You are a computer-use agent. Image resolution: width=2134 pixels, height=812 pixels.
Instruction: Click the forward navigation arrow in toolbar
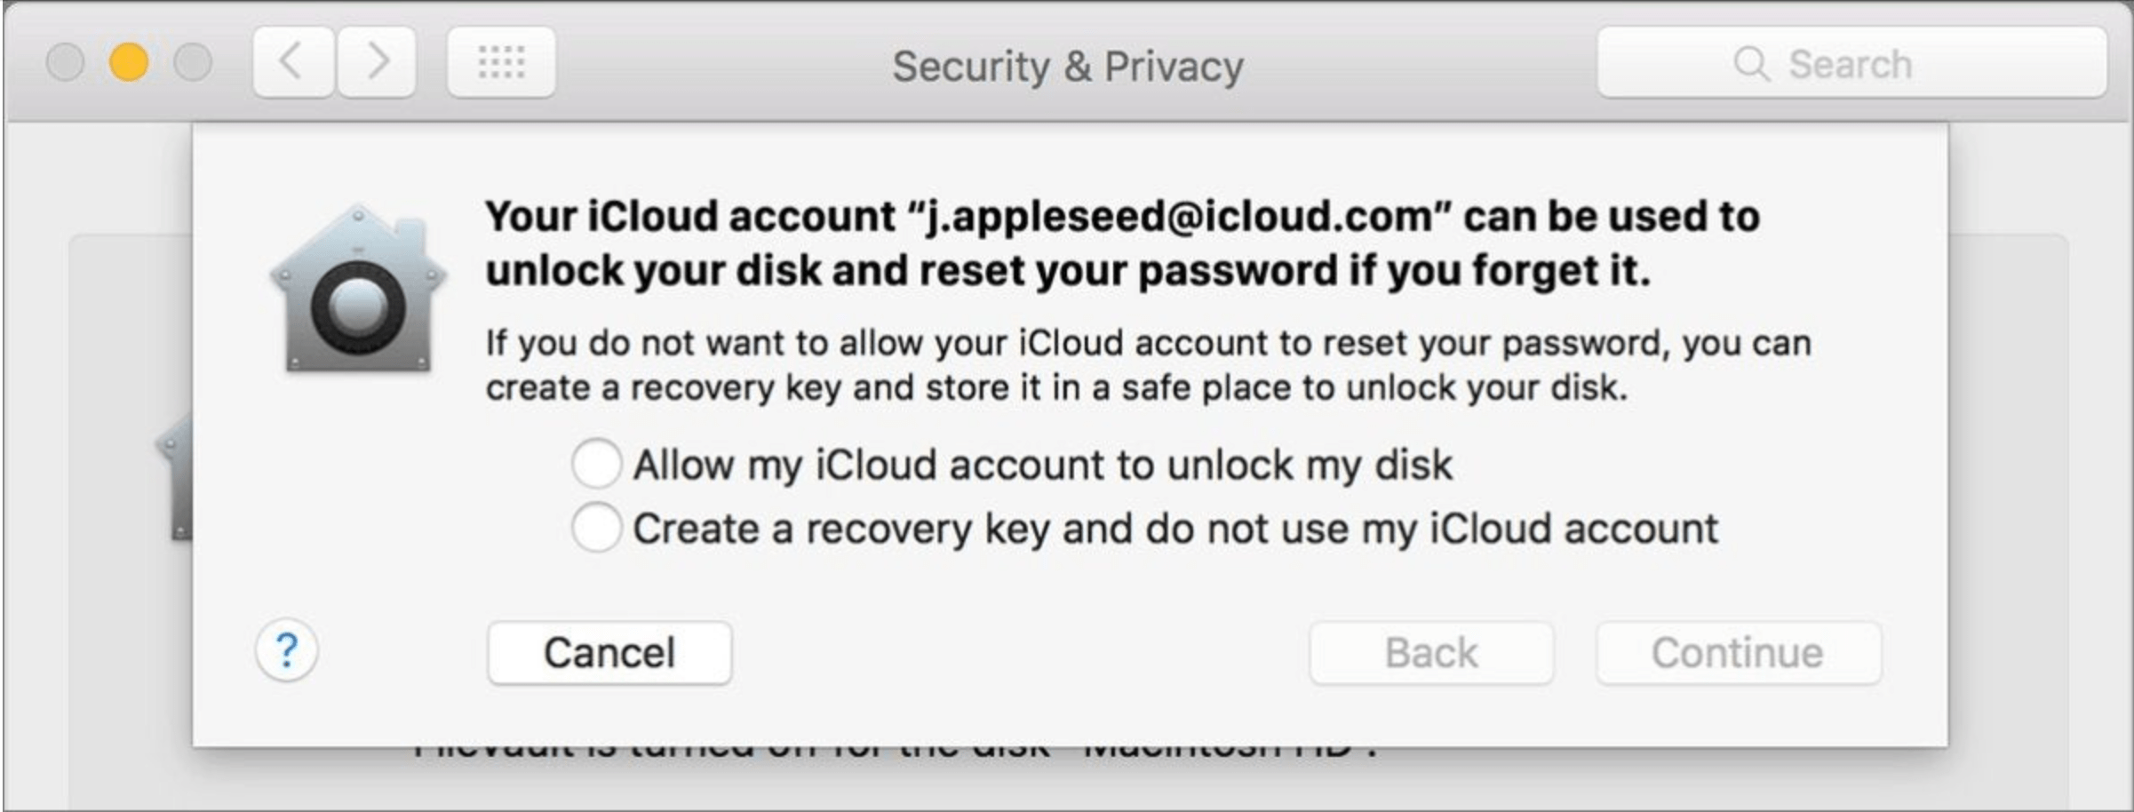coord(378,62)
